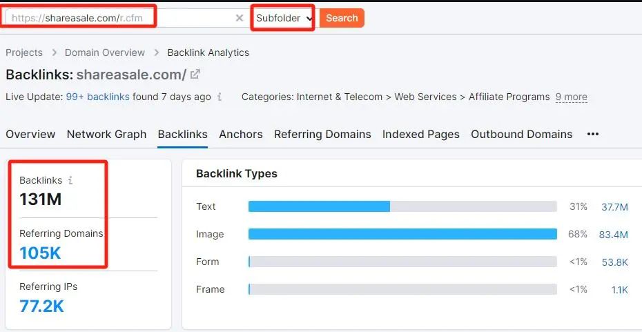Switch to the Anchors tab

click(x=241, y=135)
